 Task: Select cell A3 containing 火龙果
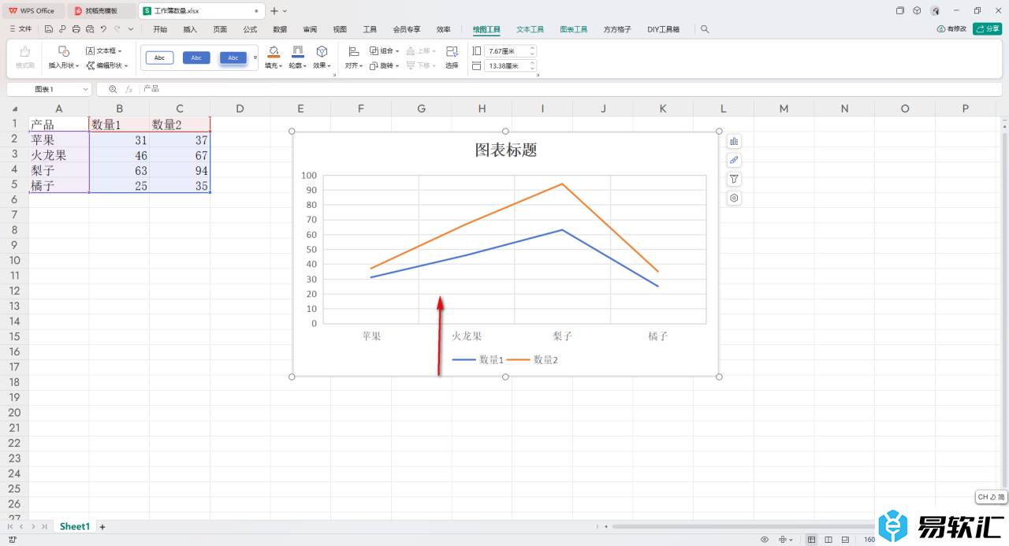click(59, 155)
